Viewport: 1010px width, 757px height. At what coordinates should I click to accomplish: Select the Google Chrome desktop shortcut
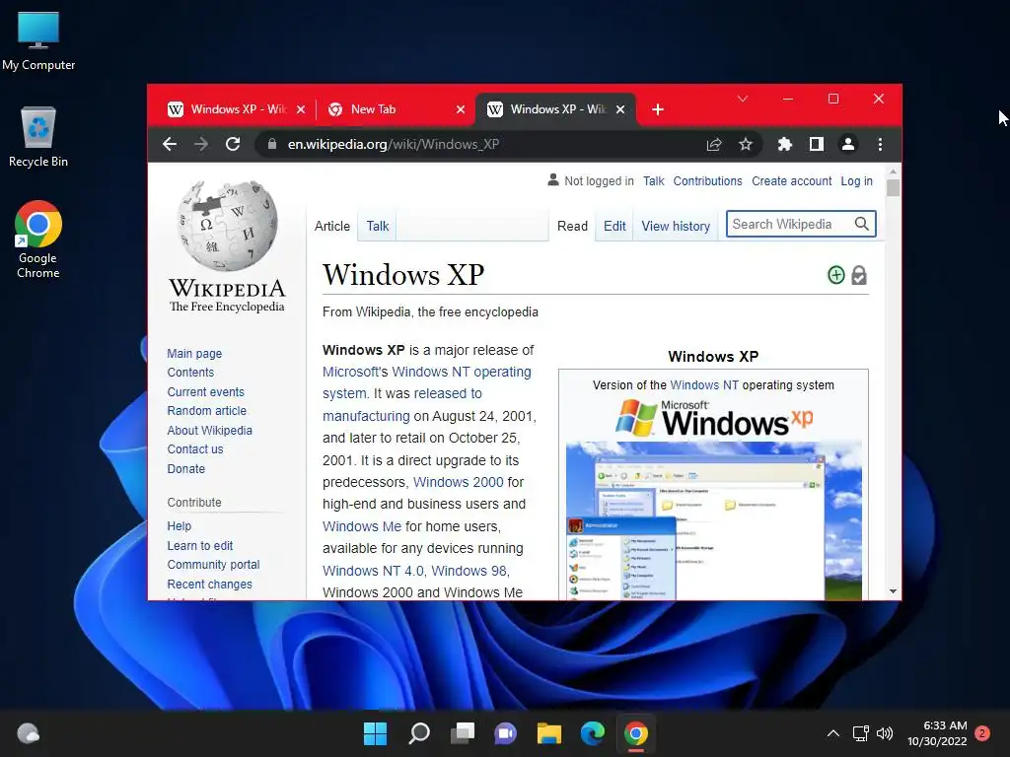38,240
